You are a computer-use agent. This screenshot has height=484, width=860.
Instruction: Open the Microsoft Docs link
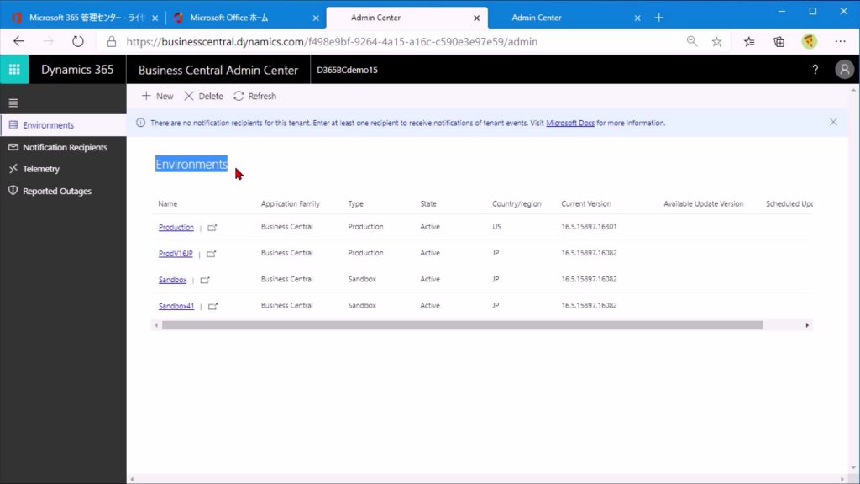(570, 123)
